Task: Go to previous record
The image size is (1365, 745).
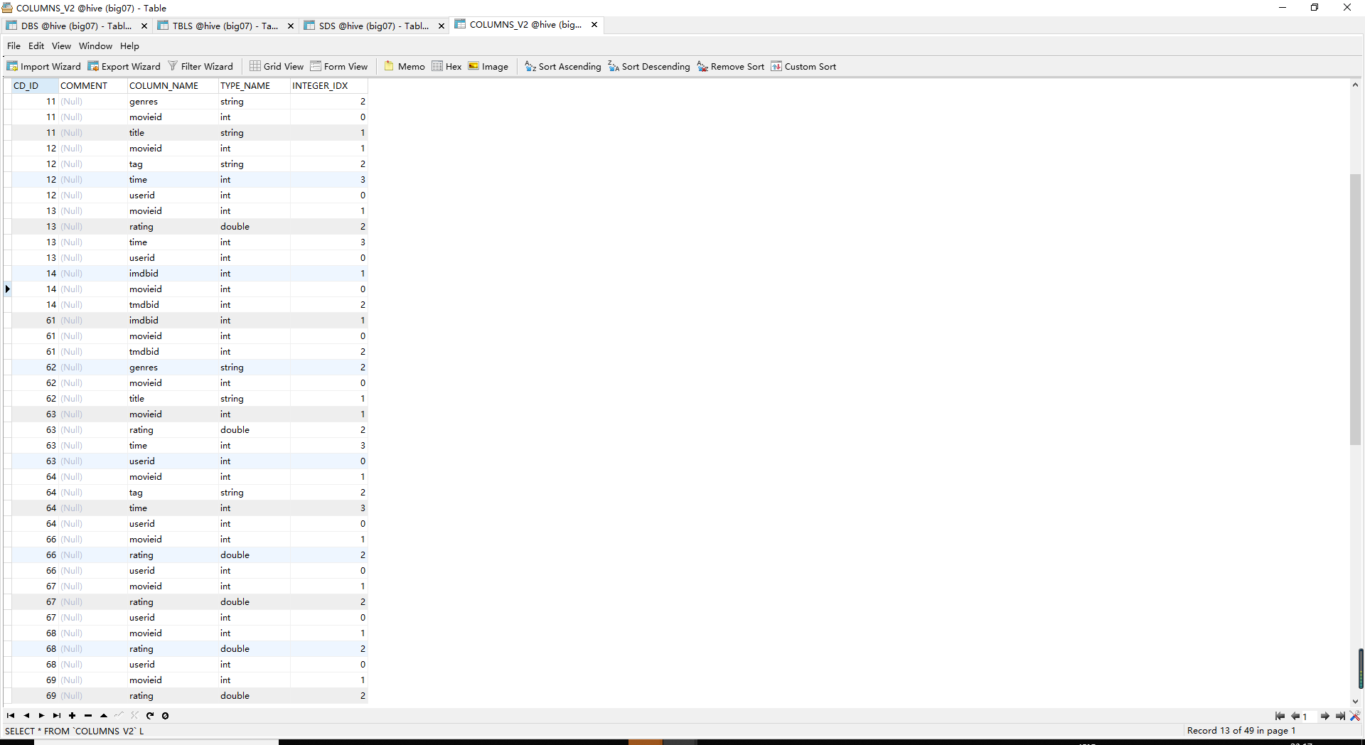Action: pyautogui.click(x=26, y=716)
